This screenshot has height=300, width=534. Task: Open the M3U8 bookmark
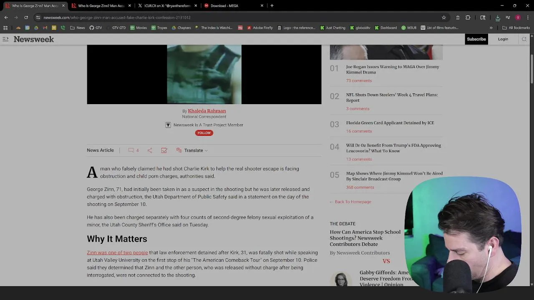409,28
